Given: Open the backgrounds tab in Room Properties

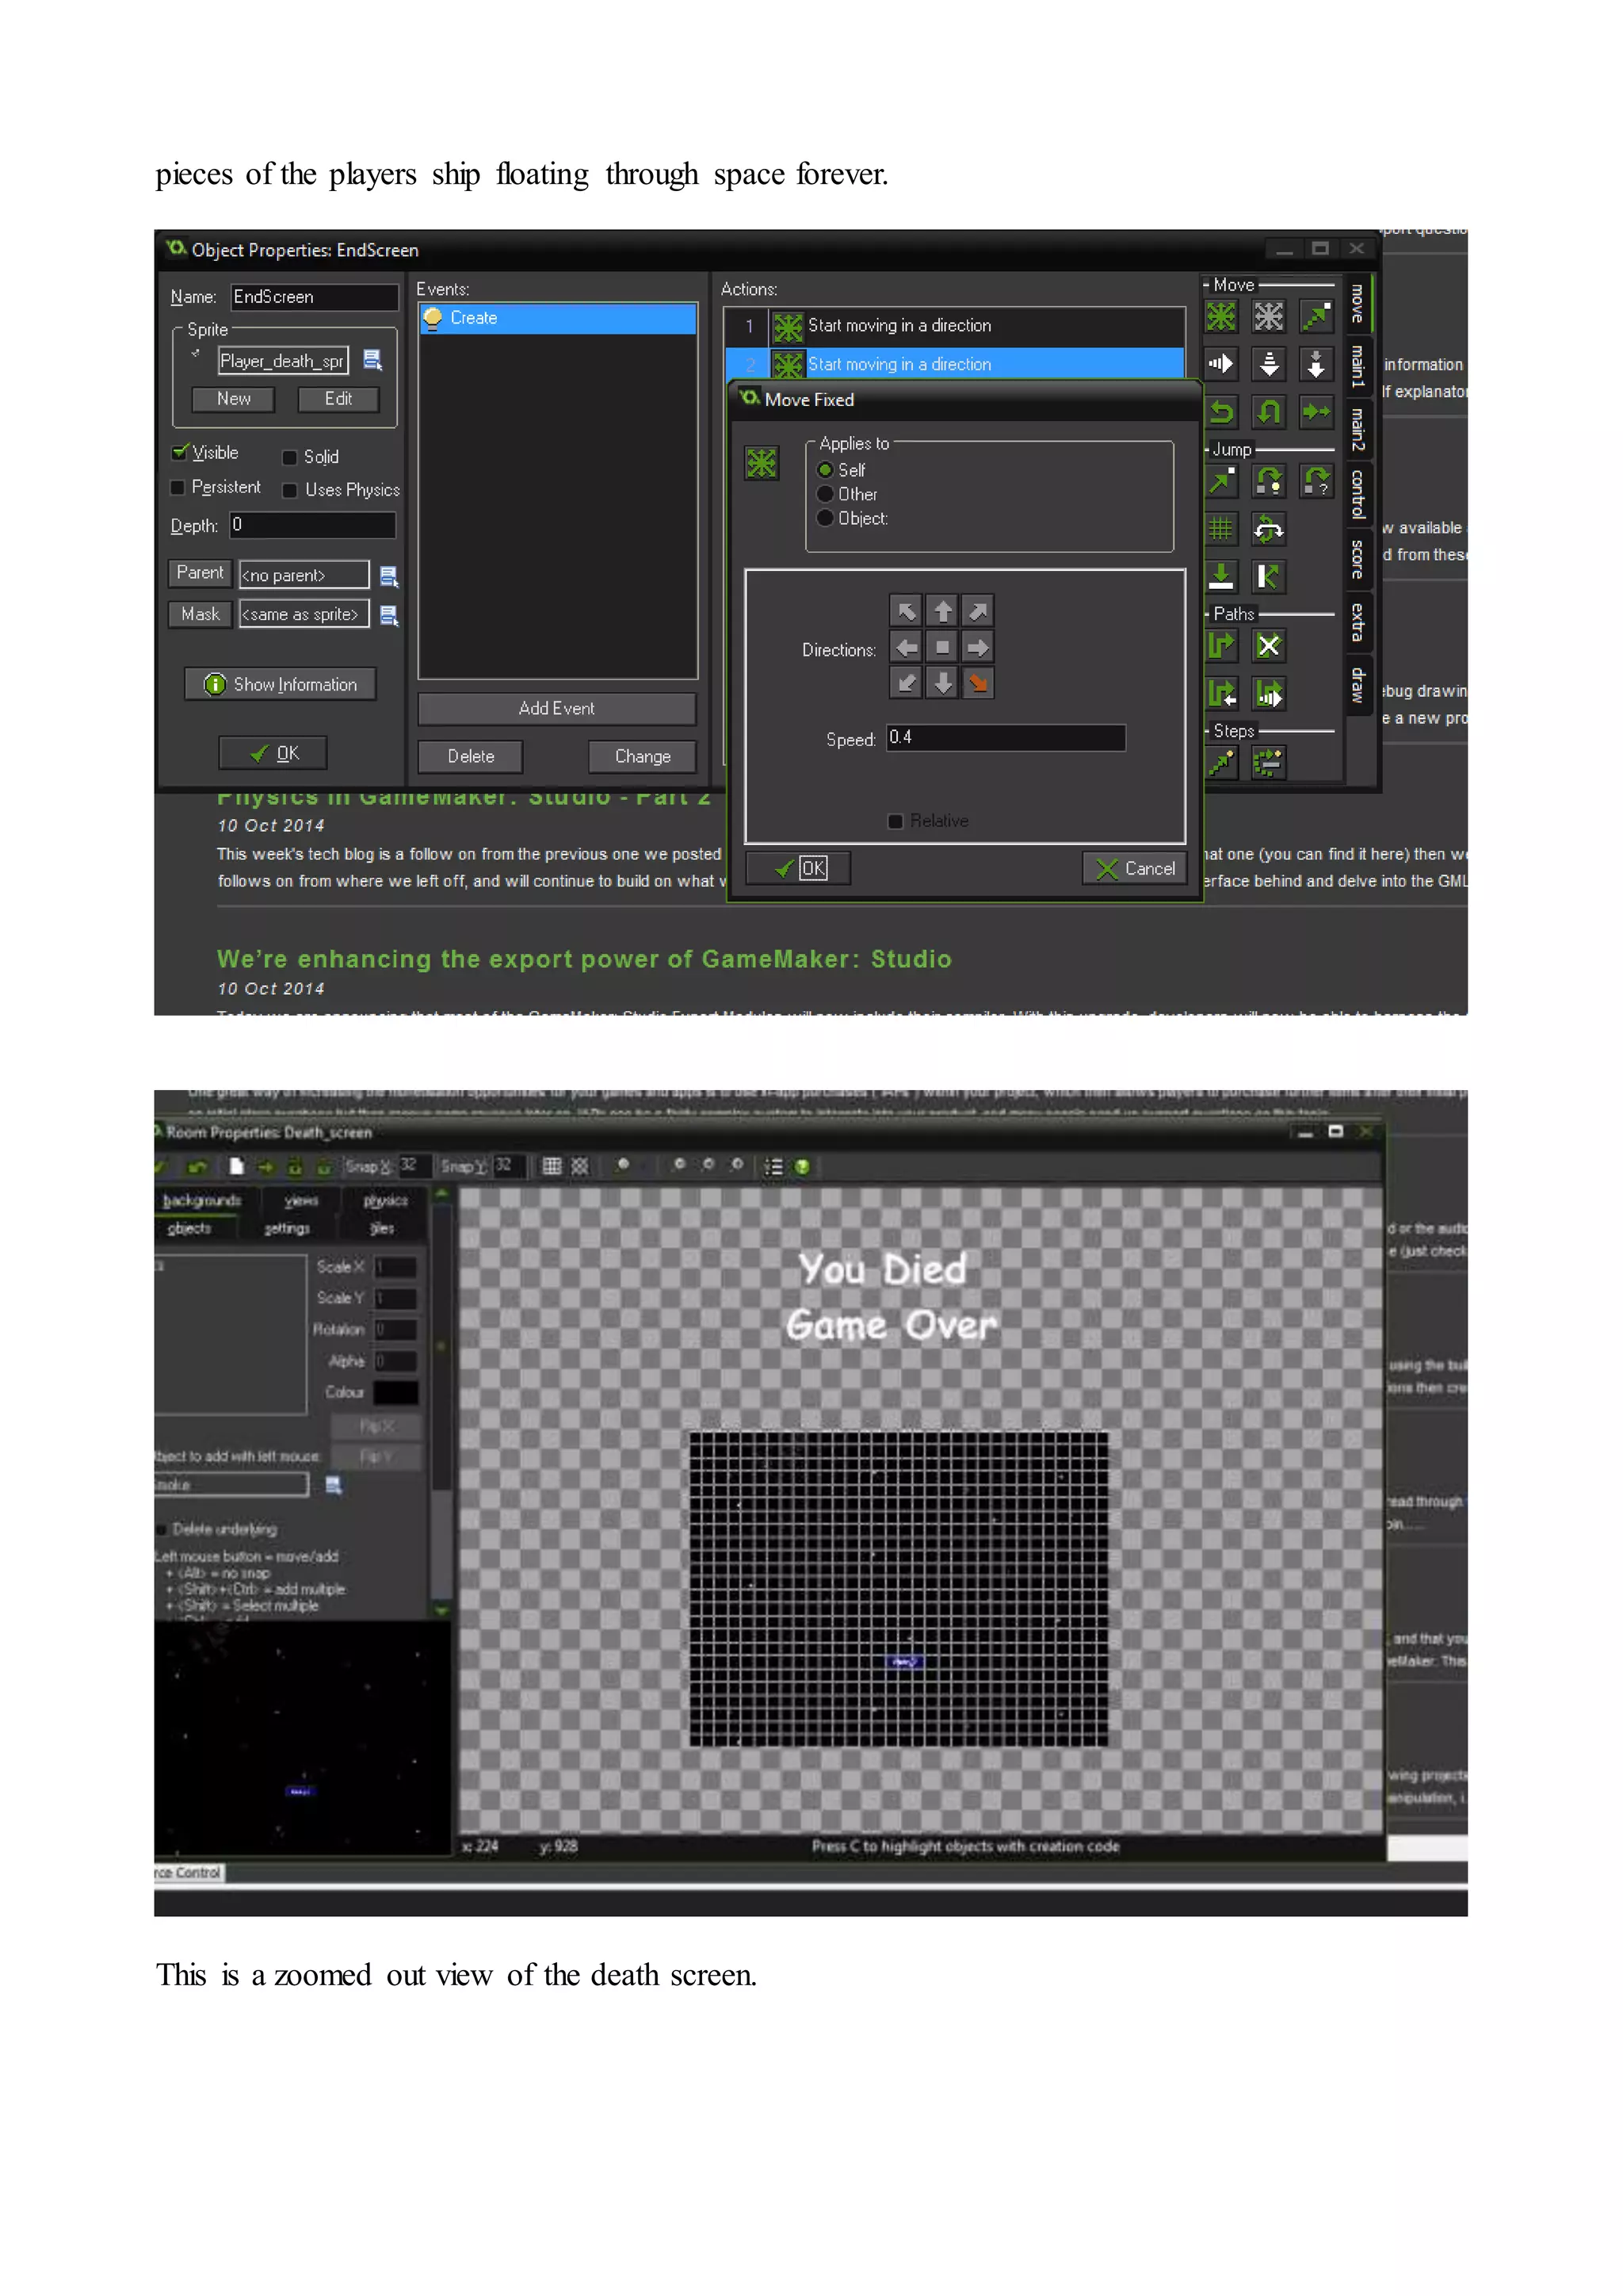Looking at the screenshot, I should [x=203, y=1200].
